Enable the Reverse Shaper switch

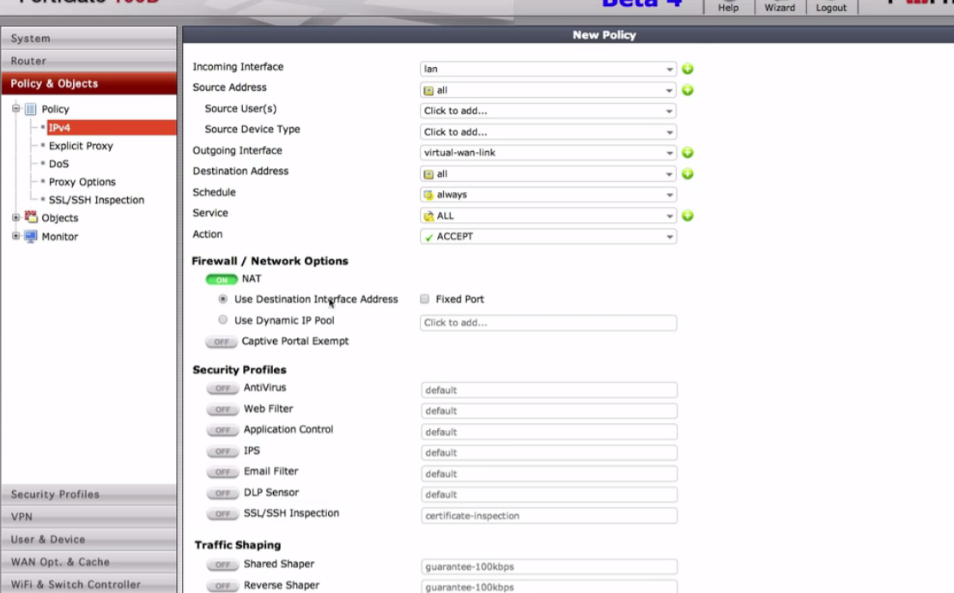click(222, 585)
